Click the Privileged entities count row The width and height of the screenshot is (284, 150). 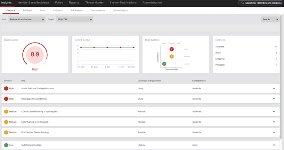click(x=246, y=65)
